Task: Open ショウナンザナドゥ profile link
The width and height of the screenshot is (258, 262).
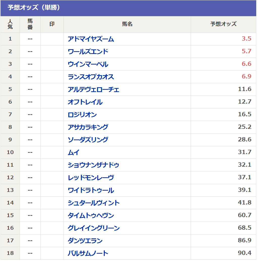Action: coord(93,165)
